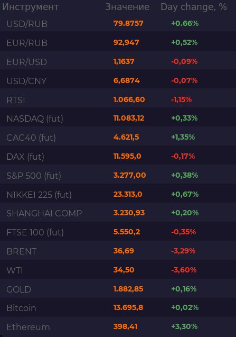
Task: Select the EUR/USD instrument row
Action: (x=118, y=62)
